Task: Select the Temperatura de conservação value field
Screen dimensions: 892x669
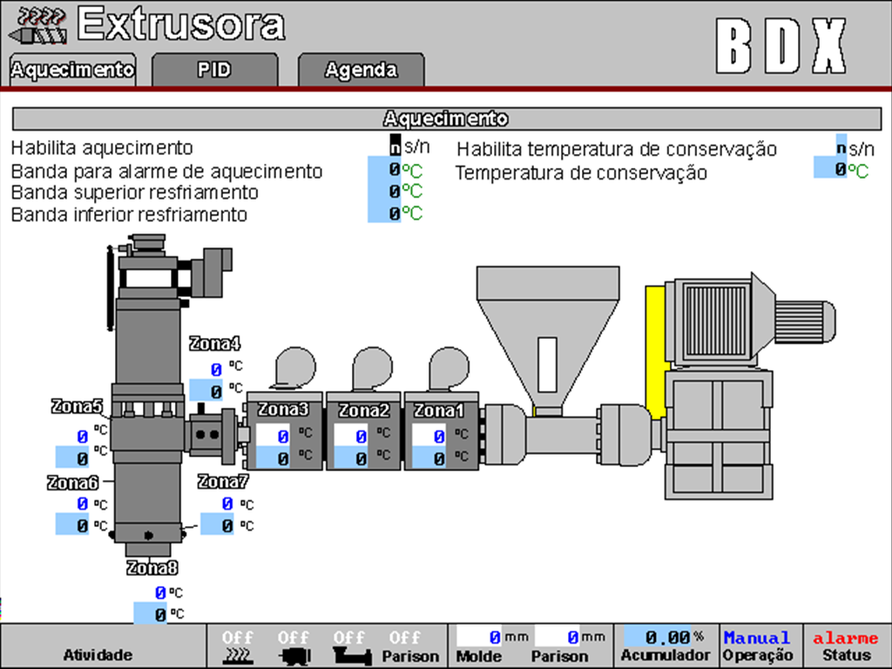Action: [x=829, y=169]
